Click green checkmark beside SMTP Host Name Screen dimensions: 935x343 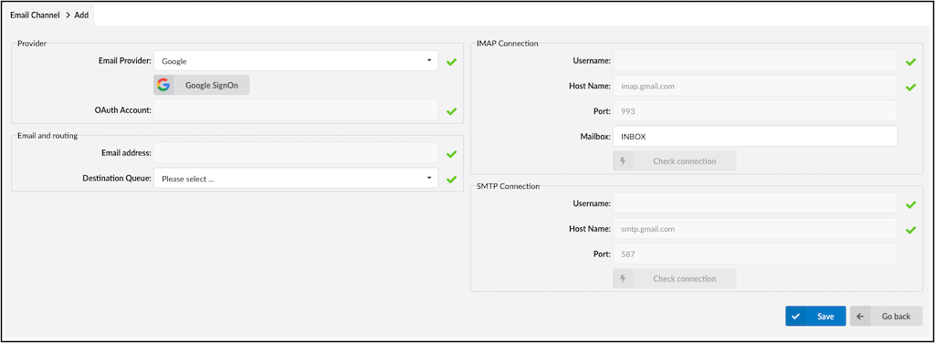tap(910, 230)
